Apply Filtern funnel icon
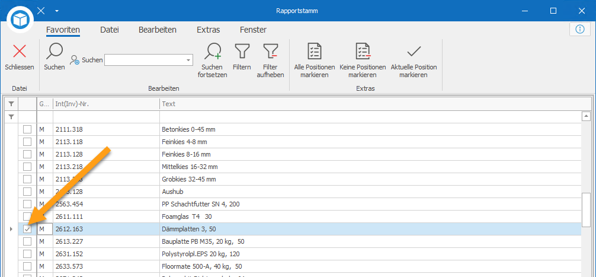 click(242, 52)
